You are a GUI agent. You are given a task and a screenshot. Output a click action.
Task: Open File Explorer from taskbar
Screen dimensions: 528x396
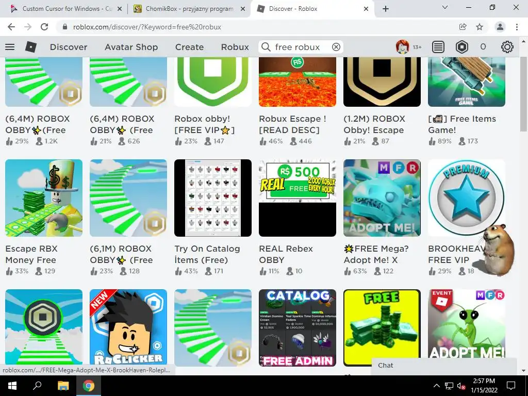coord(63,386)
